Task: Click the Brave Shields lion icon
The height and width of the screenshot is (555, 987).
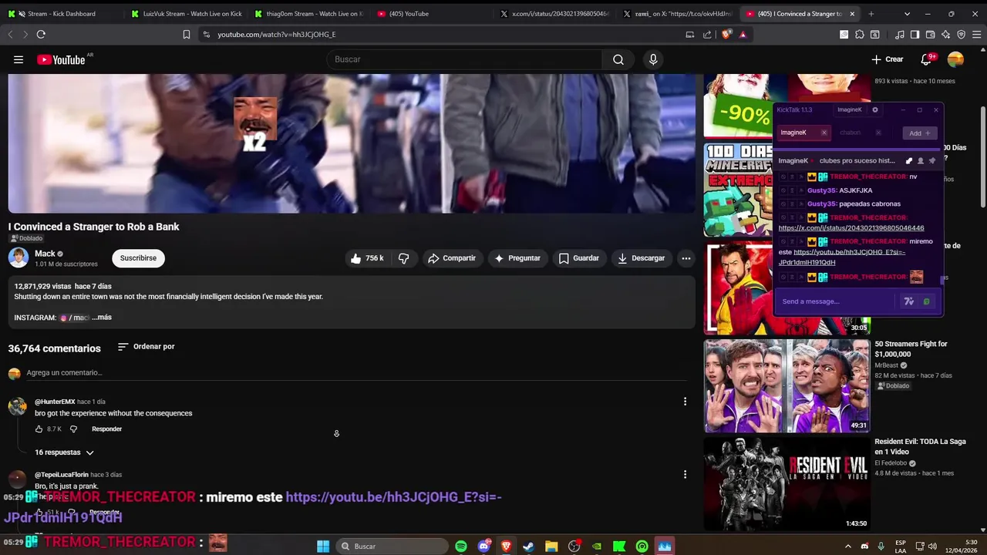Action: [x=726, y=35]
